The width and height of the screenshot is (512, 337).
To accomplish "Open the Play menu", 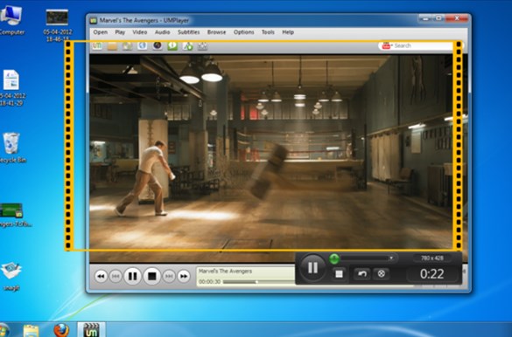I will pos(120,32).
